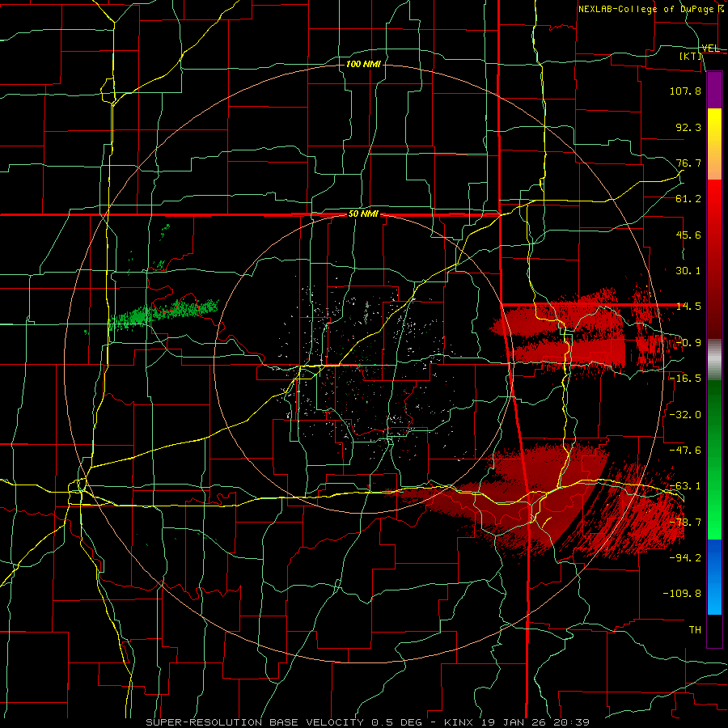Select the -32.0 legend value
Screen dimensions: 728x728
pyautogui.click(x=685, y=415)
